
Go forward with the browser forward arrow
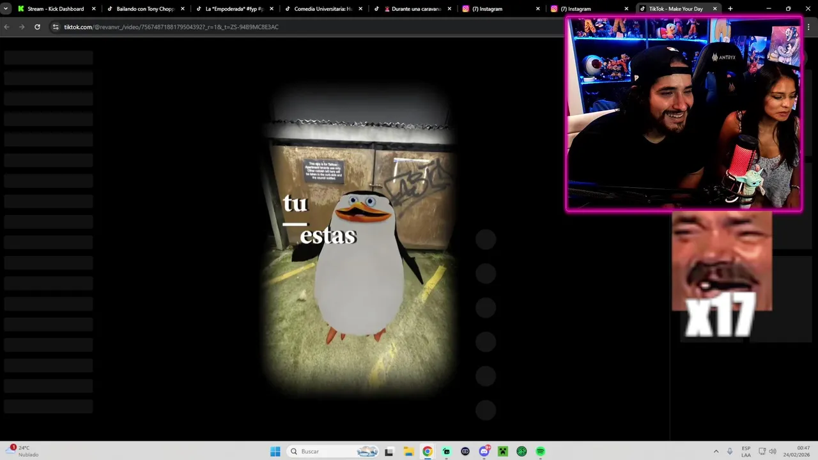click(22, 27)
